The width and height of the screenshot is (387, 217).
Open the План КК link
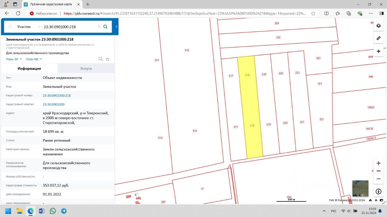pos(34,59)
